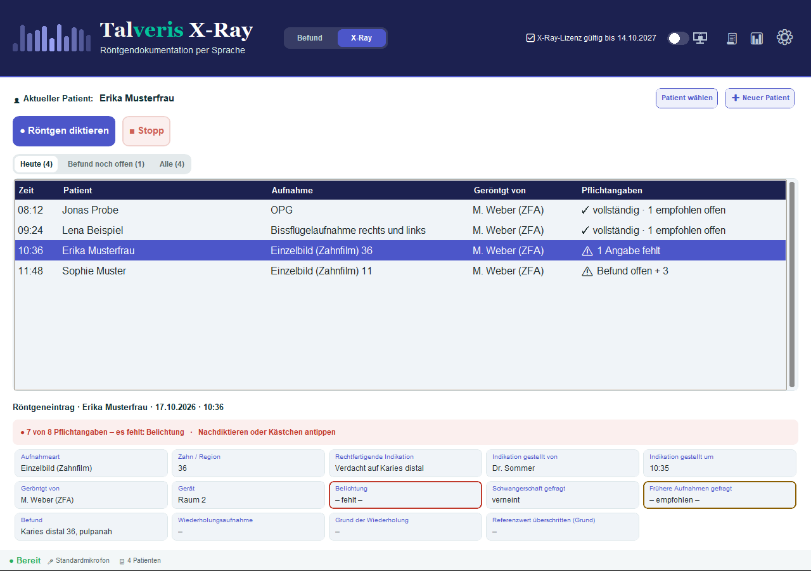Click the monitor display icon
This screenshot has width=811, height=571.
(x=700, y=38)
